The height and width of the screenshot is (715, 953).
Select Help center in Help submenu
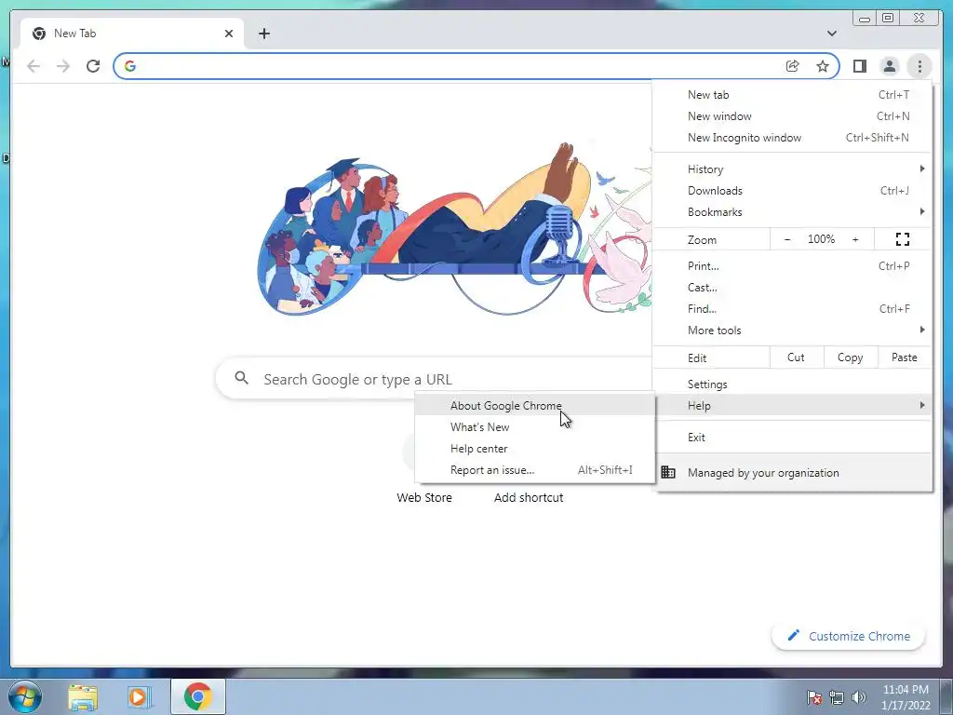click(x=535, y=448)
